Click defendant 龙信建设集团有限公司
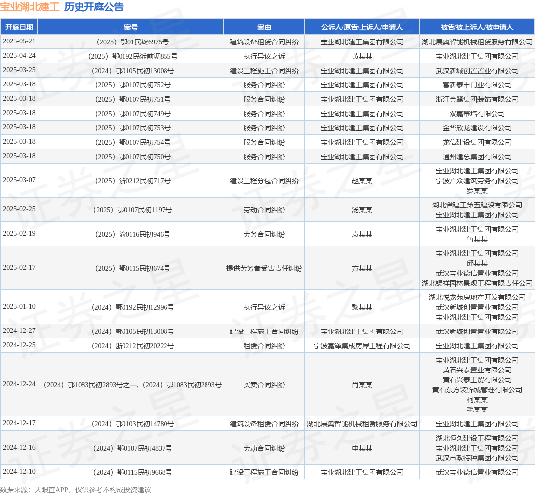535x494 pixels. click(477, 142)
